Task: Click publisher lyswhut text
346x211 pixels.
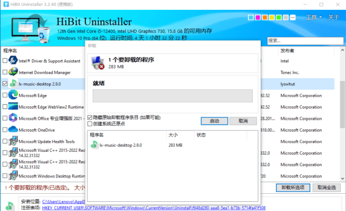Action: click(x=288, y=84)
